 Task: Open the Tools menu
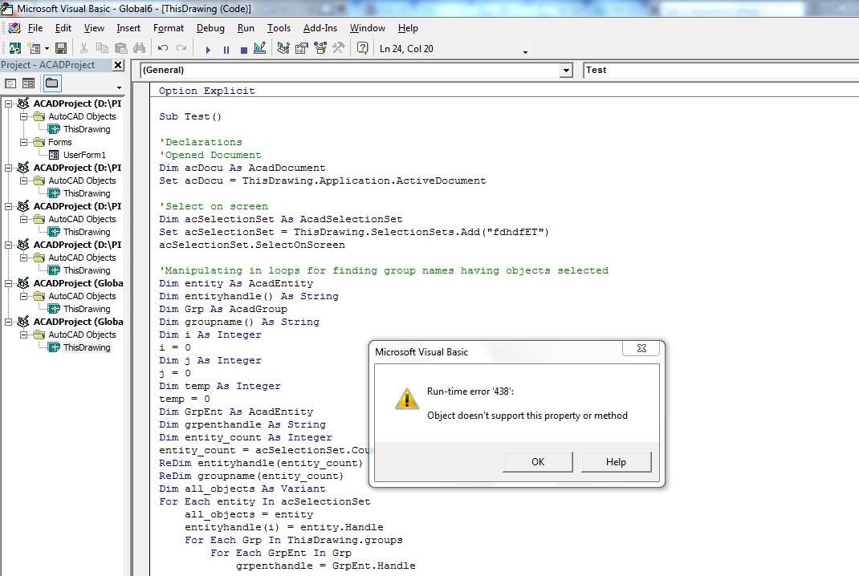279,28
